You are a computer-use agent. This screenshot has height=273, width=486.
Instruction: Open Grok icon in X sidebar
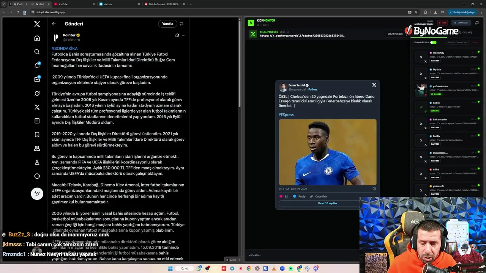pos(37,93)
